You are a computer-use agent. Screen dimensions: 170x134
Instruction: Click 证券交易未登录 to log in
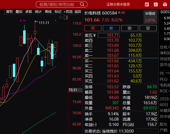click(x=118, y=4)
